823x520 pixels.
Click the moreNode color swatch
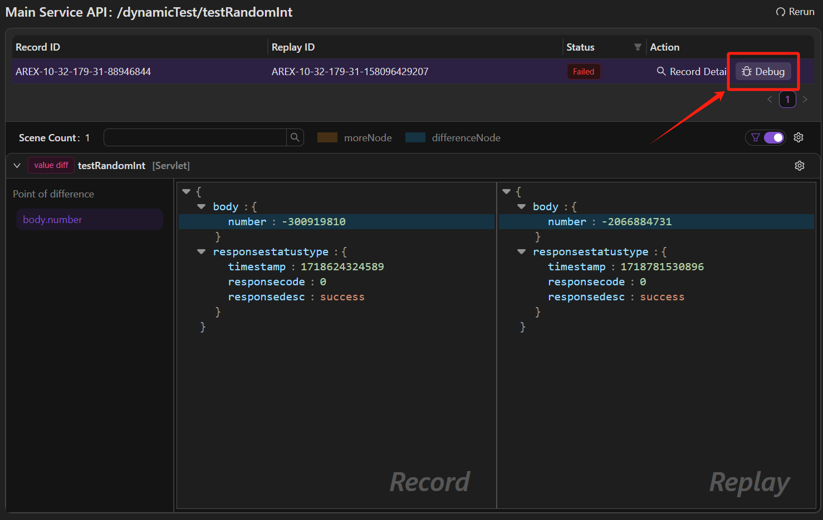327,137
